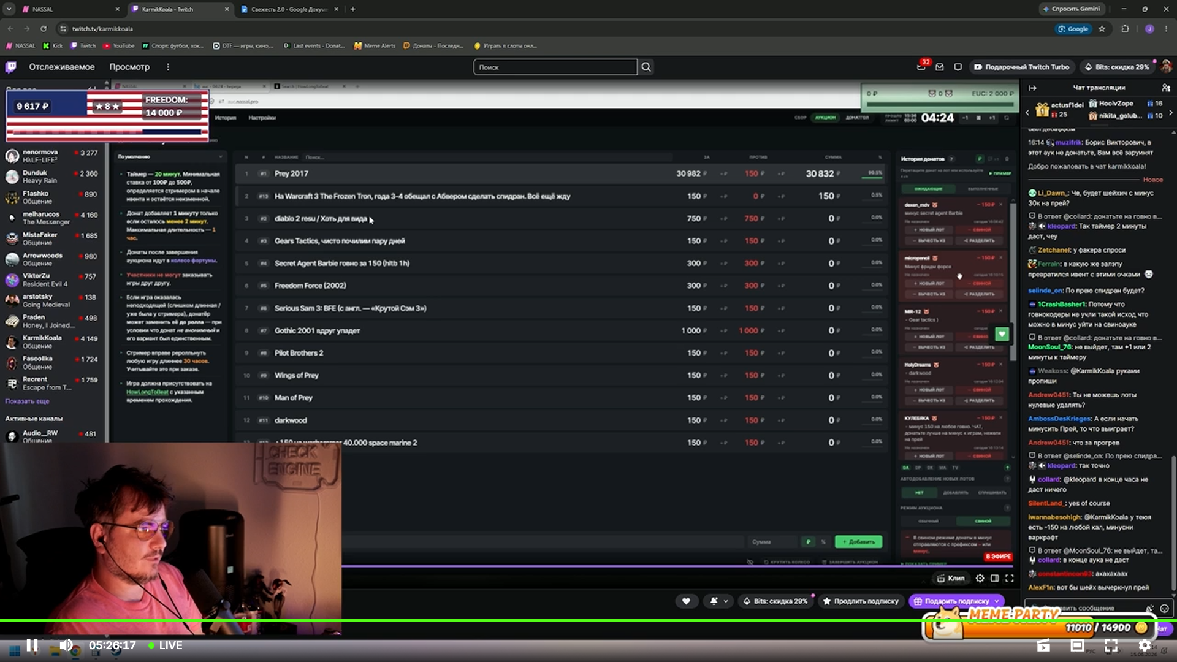Open the user avatar menu on Twitch

coord(1166,67)
